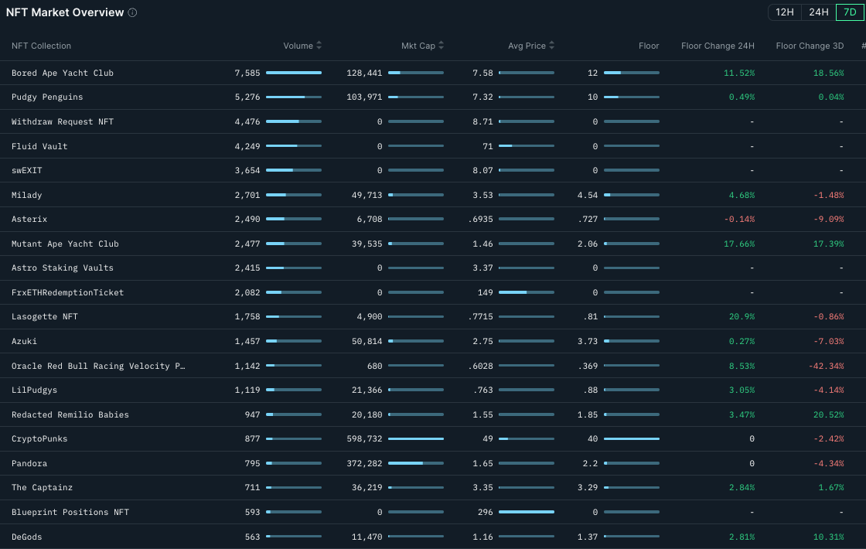Sort by Mkt Cap using its sort arrows
The width and height of the screenshot is (866, 549).
pyautogui.click(x=441, y=46)
